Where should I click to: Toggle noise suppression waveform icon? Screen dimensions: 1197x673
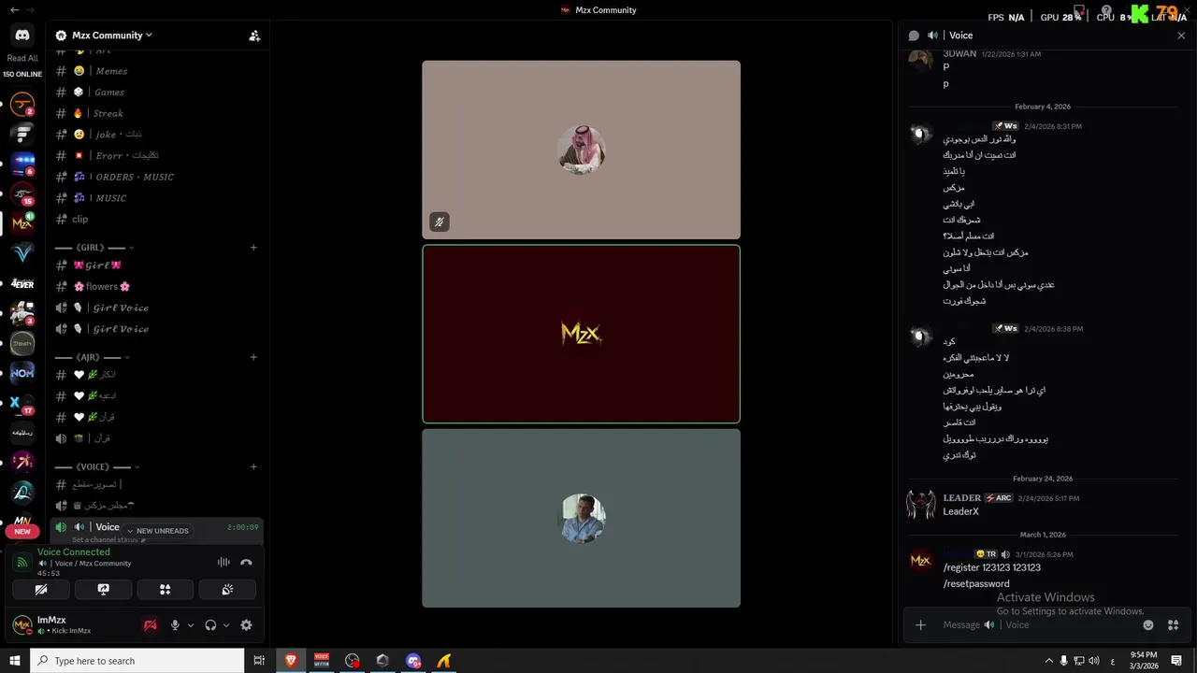(x=224, y=562)
